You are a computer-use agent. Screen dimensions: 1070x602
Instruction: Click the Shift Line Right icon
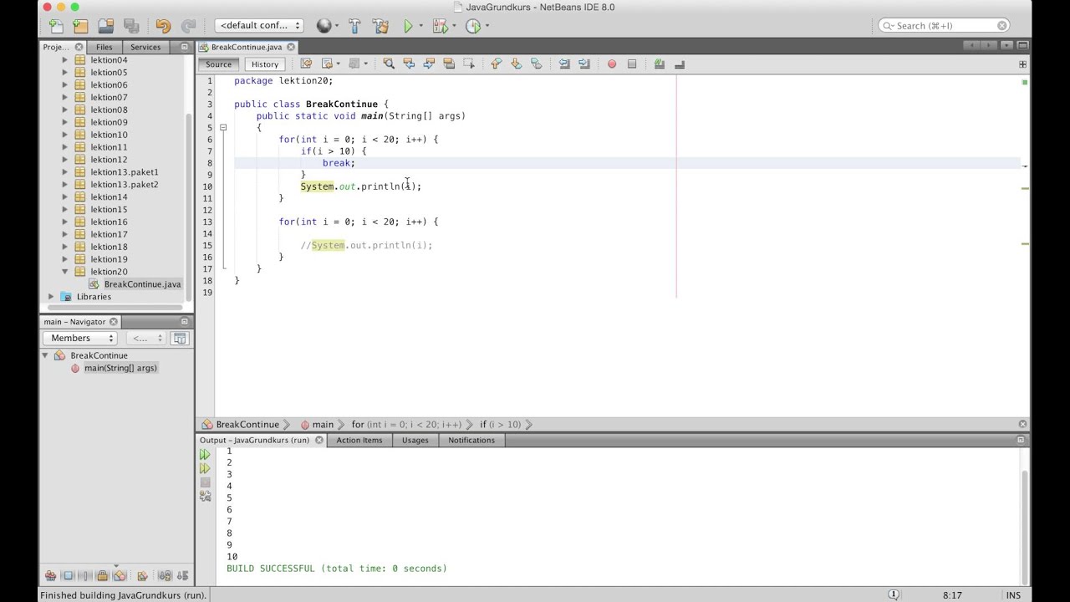click(x=584, y=64)
